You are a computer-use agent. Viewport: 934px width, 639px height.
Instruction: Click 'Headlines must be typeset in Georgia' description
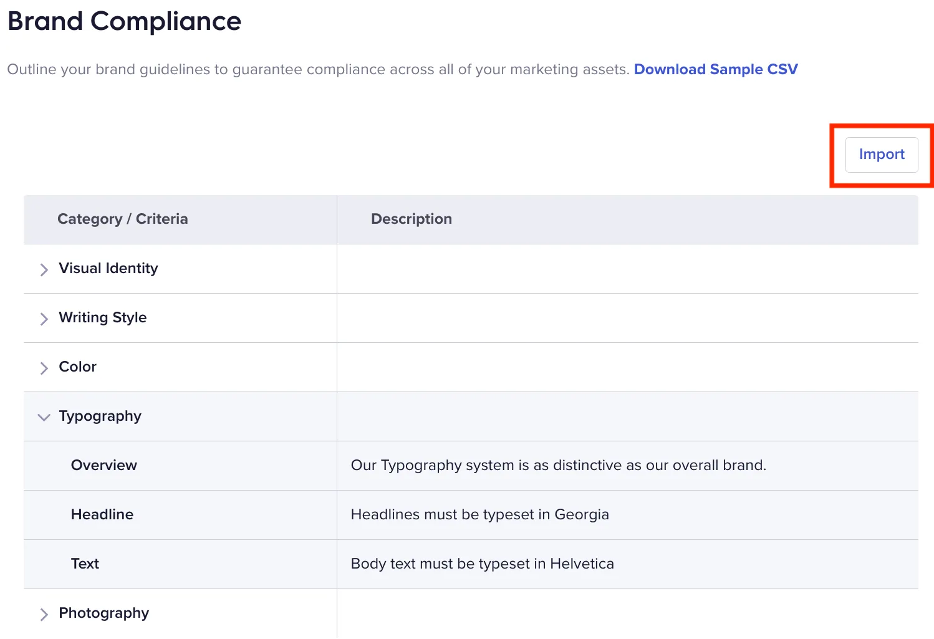point(480,514)
